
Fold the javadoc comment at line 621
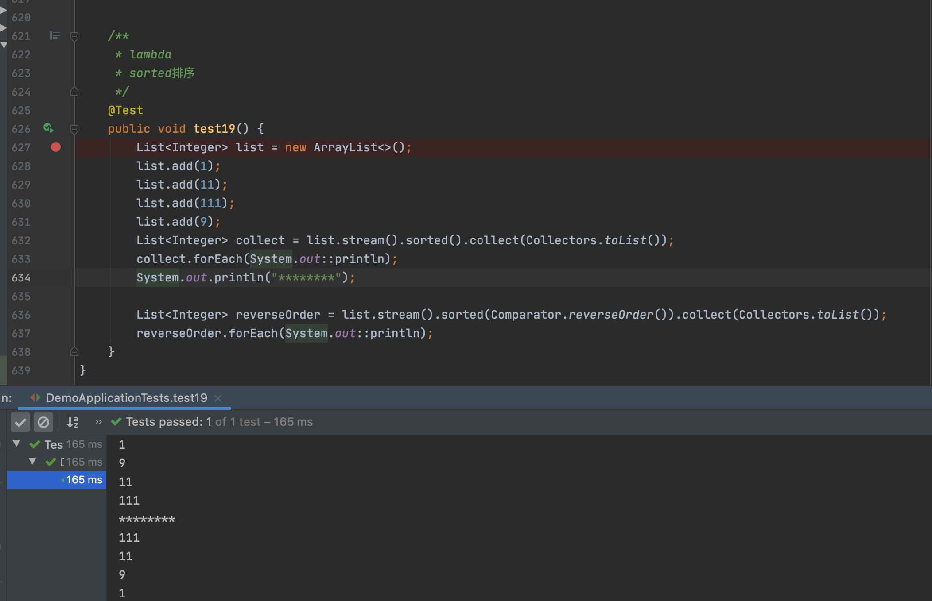pyautogui.click(x=74, y=36)
